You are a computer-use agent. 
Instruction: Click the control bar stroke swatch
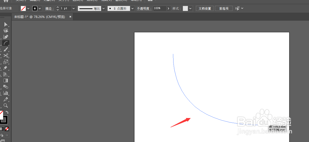point(35,9)
